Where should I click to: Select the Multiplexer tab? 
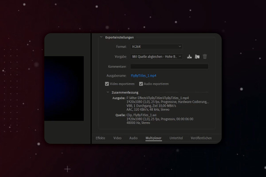[x=153, y=138]
